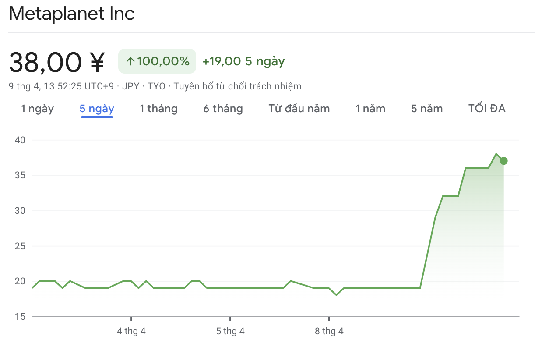Click the chart peak near 38
The height and width of the screenshot is (347, 535).
point(496,154)
